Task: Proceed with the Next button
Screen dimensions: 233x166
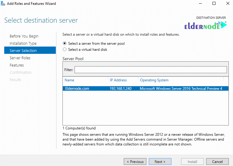Action: (160, 161)
